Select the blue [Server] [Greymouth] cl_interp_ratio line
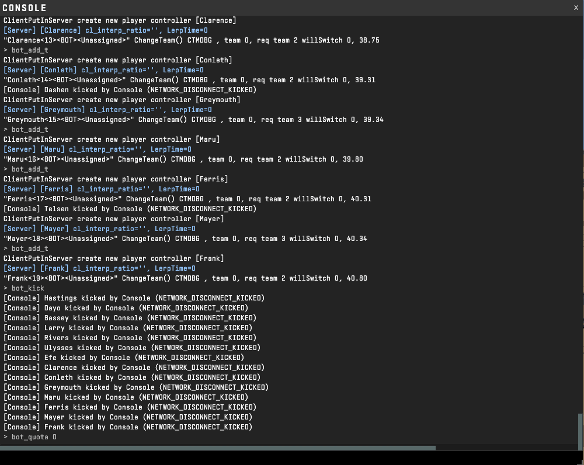The image size is (584, 465). click(107, 110)
